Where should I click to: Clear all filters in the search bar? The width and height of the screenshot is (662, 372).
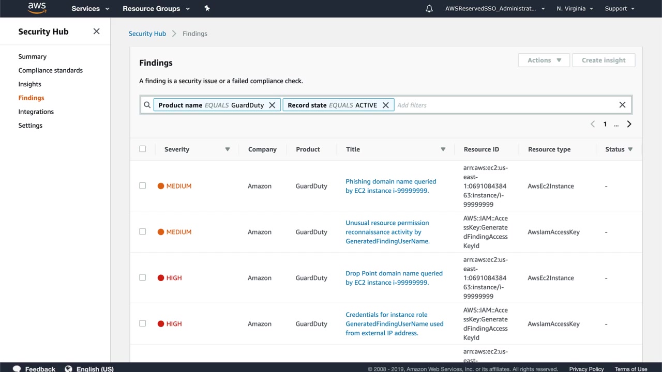point(622,105)
